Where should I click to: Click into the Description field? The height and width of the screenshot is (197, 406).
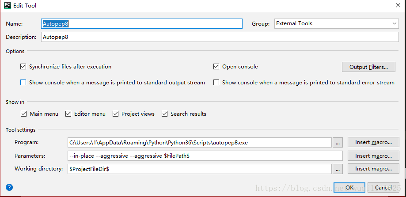tap(220, 37)
